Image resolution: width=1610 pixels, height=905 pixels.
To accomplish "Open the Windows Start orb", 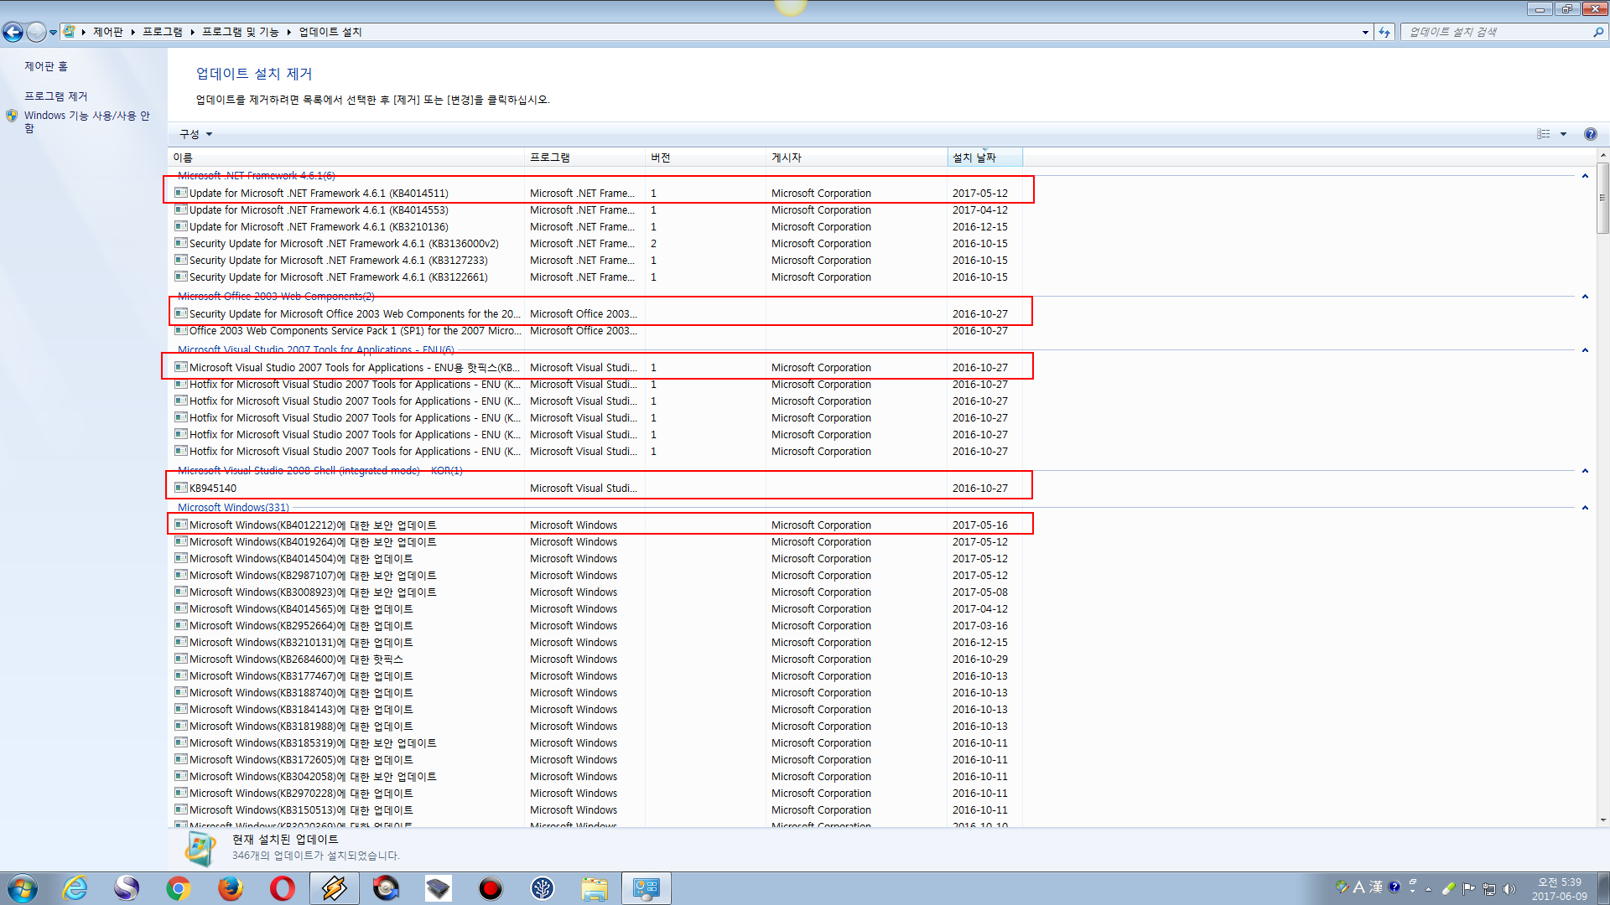I will click(23, 888).
